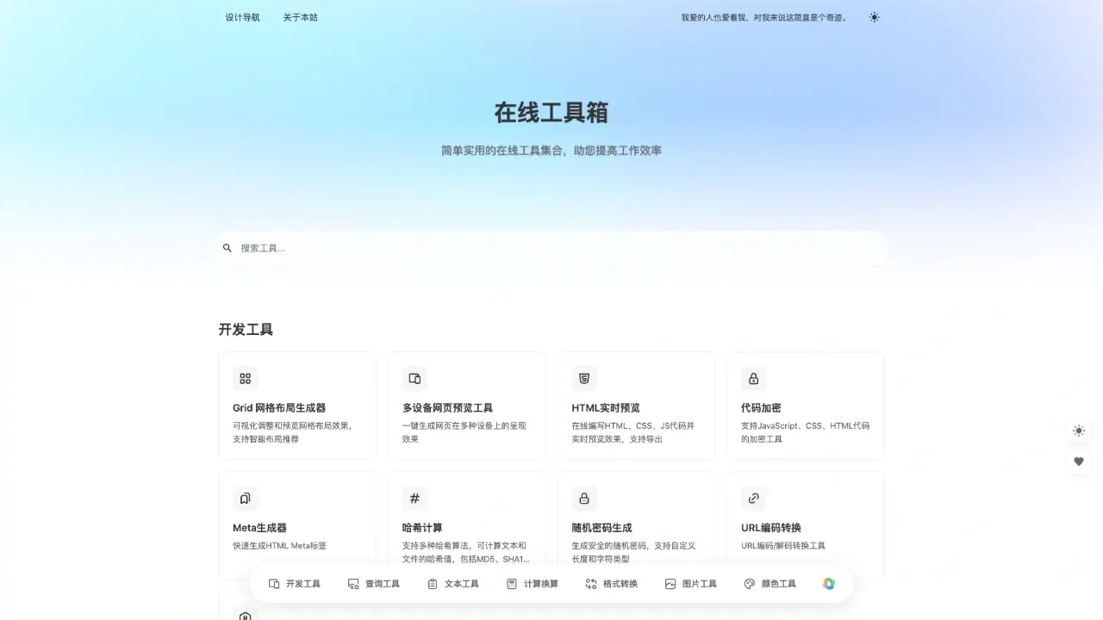This screenshot has width=1103, height=620.
Task: Toggle dark mode with the sun icon top right
Action: (874, 17)
